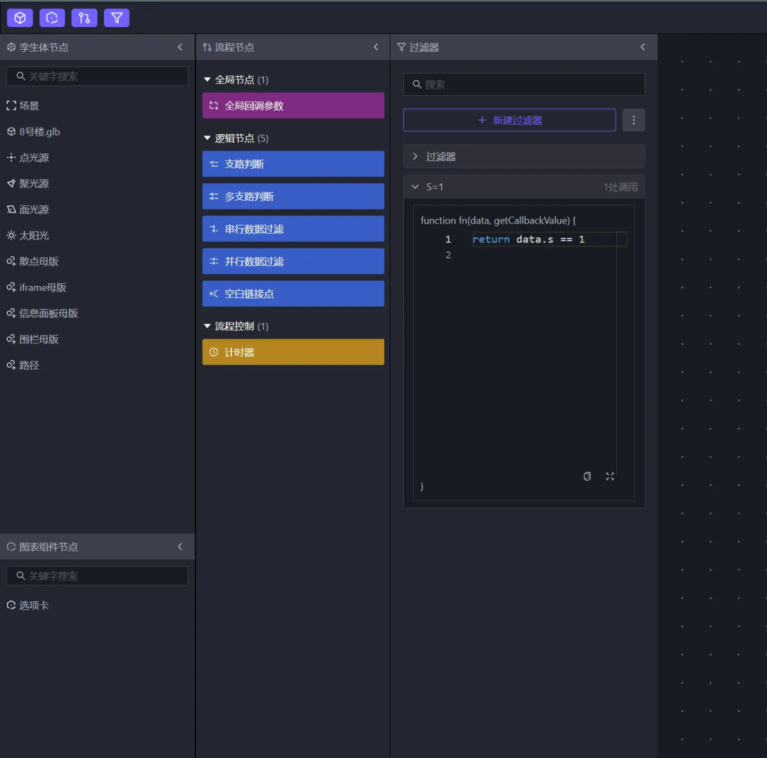Click the 串行数据过滤 logic node

pos(293,229)
